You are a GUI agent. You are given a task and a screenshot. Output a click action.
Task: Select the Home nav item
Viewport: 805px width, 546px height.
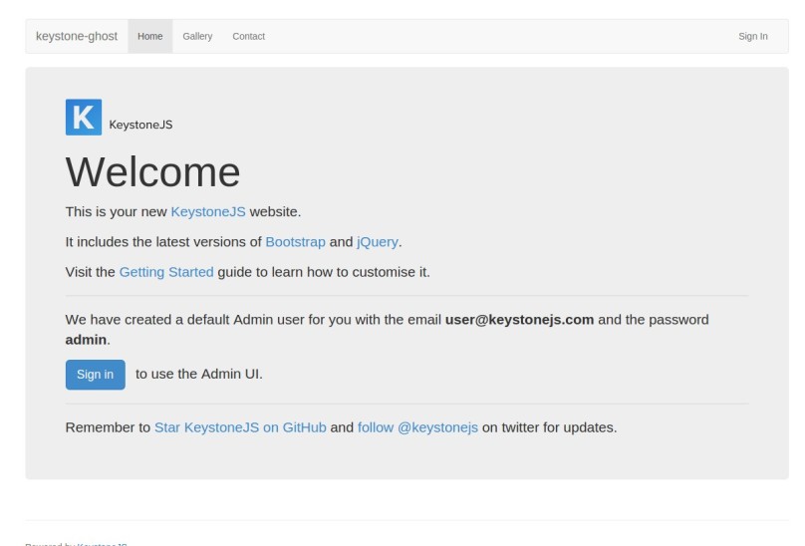coord(149,37)
